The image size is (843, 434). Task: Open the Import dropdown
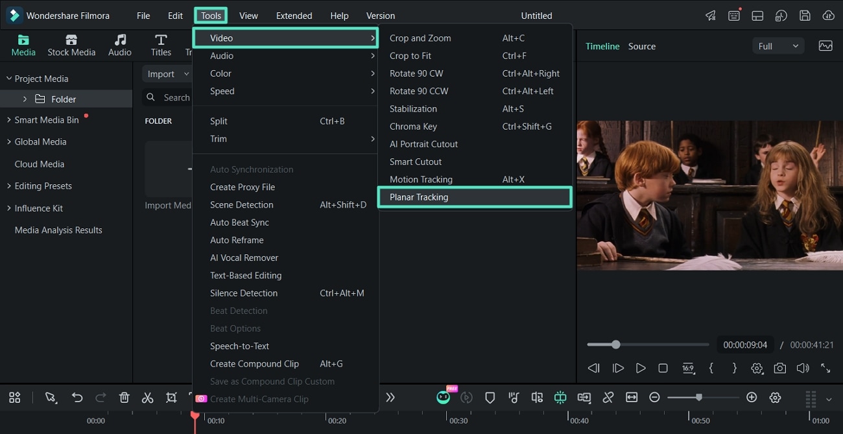(167, 74)
